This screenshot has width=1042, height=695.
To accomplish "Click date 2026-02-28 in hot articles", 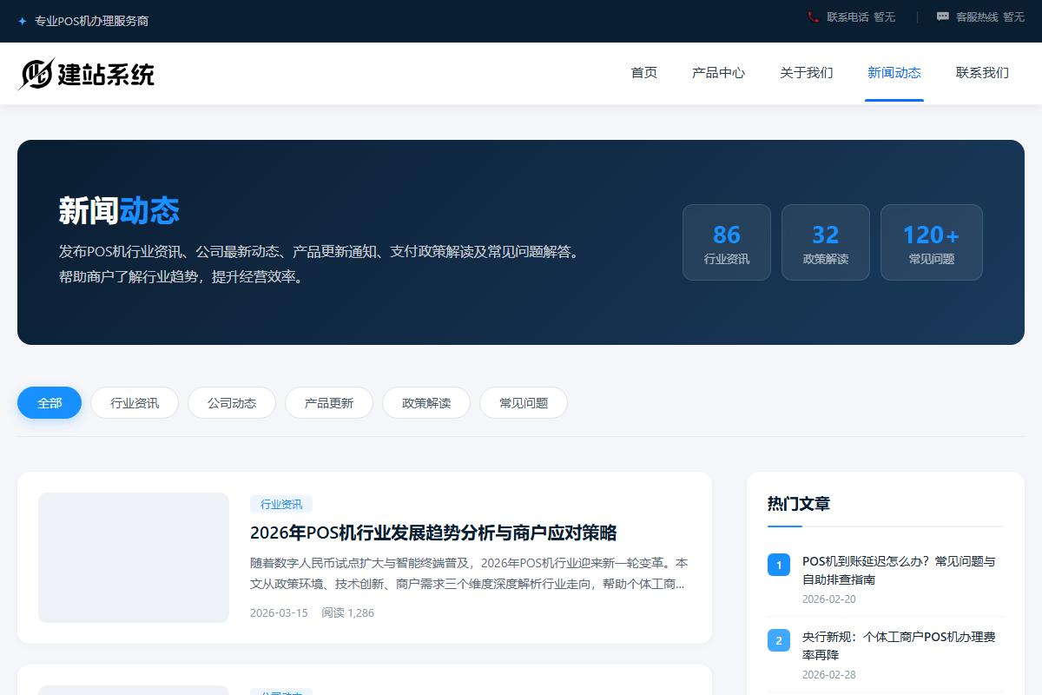I will pos(828,675).
